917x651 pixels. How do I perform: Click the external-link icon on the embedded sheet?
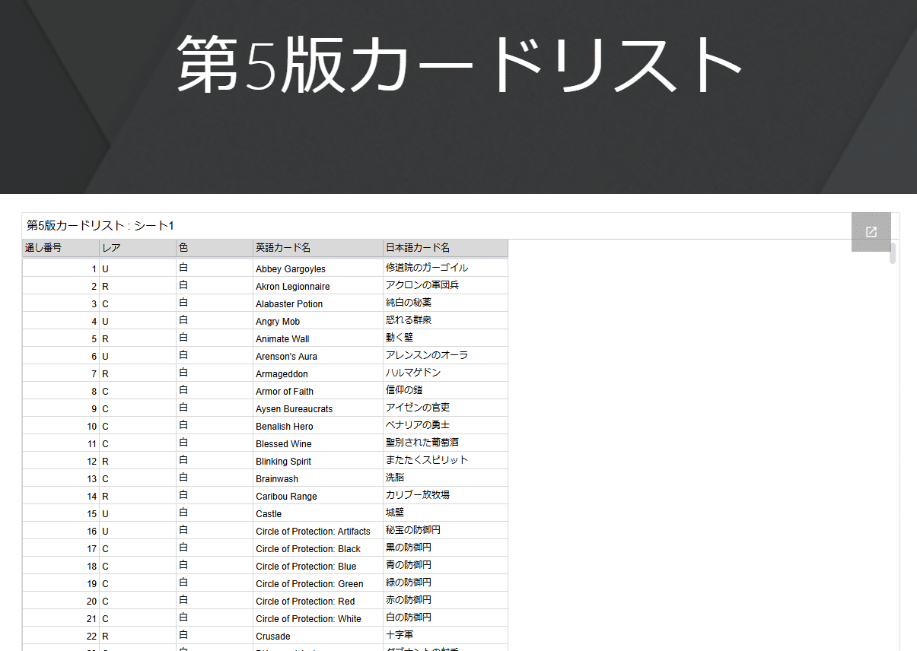(x=871, y=231)
